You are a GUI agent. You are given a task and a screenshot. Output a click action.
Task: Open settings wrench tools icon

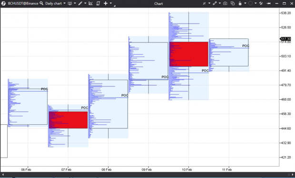261,3
